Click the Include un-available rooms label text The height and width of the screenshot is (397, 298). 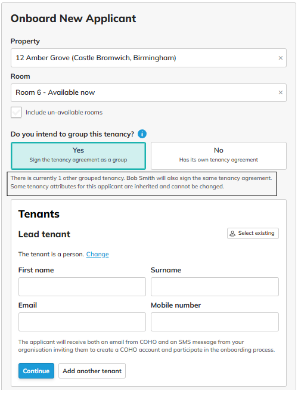pyautogui.click(x=64, y=113)
